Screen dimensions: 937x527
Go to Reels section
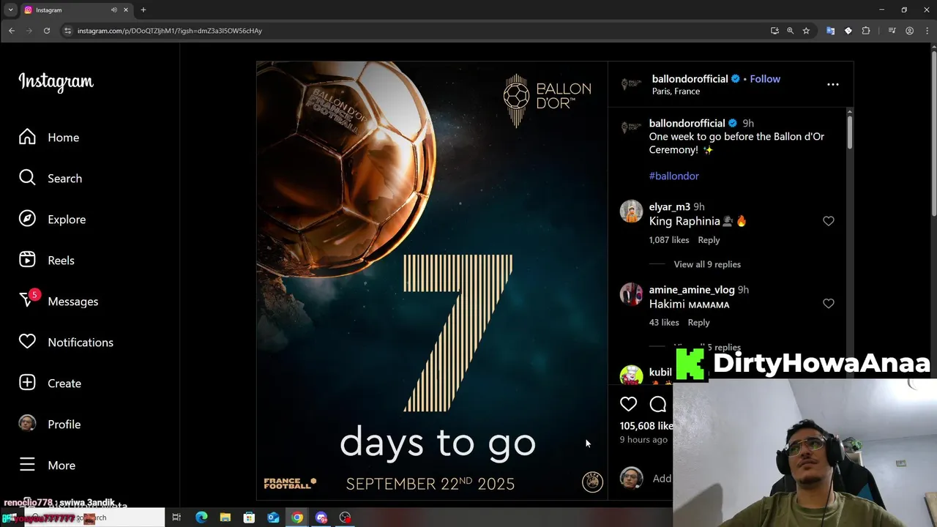(47, 261)
